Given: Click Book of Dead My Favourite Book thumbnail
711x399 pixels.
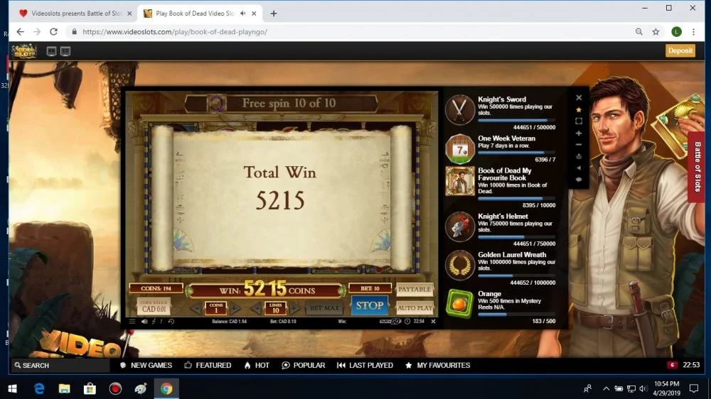Looking at the screenshot, I should (x=460, y=181).
